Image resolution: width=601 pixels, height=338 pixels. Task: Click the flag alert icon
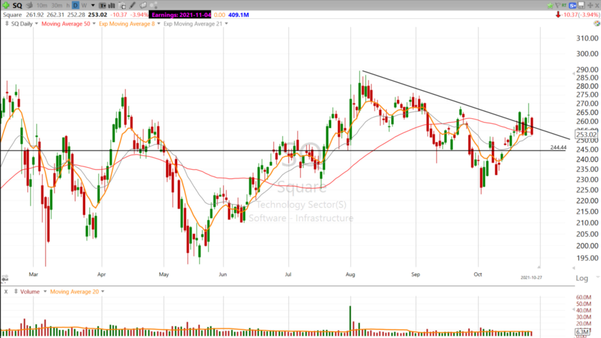[557, 5]
